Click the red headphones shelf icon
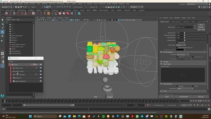The height and width of the screenshot is (119, 211). tap(7, 13)
